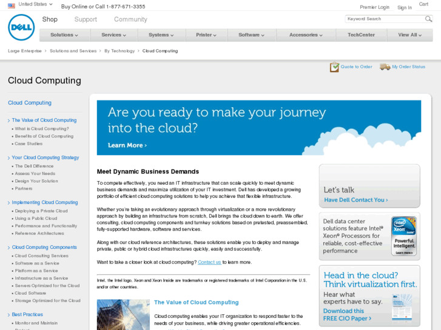Open Performance and Functionality link

(x=46, y=226)
